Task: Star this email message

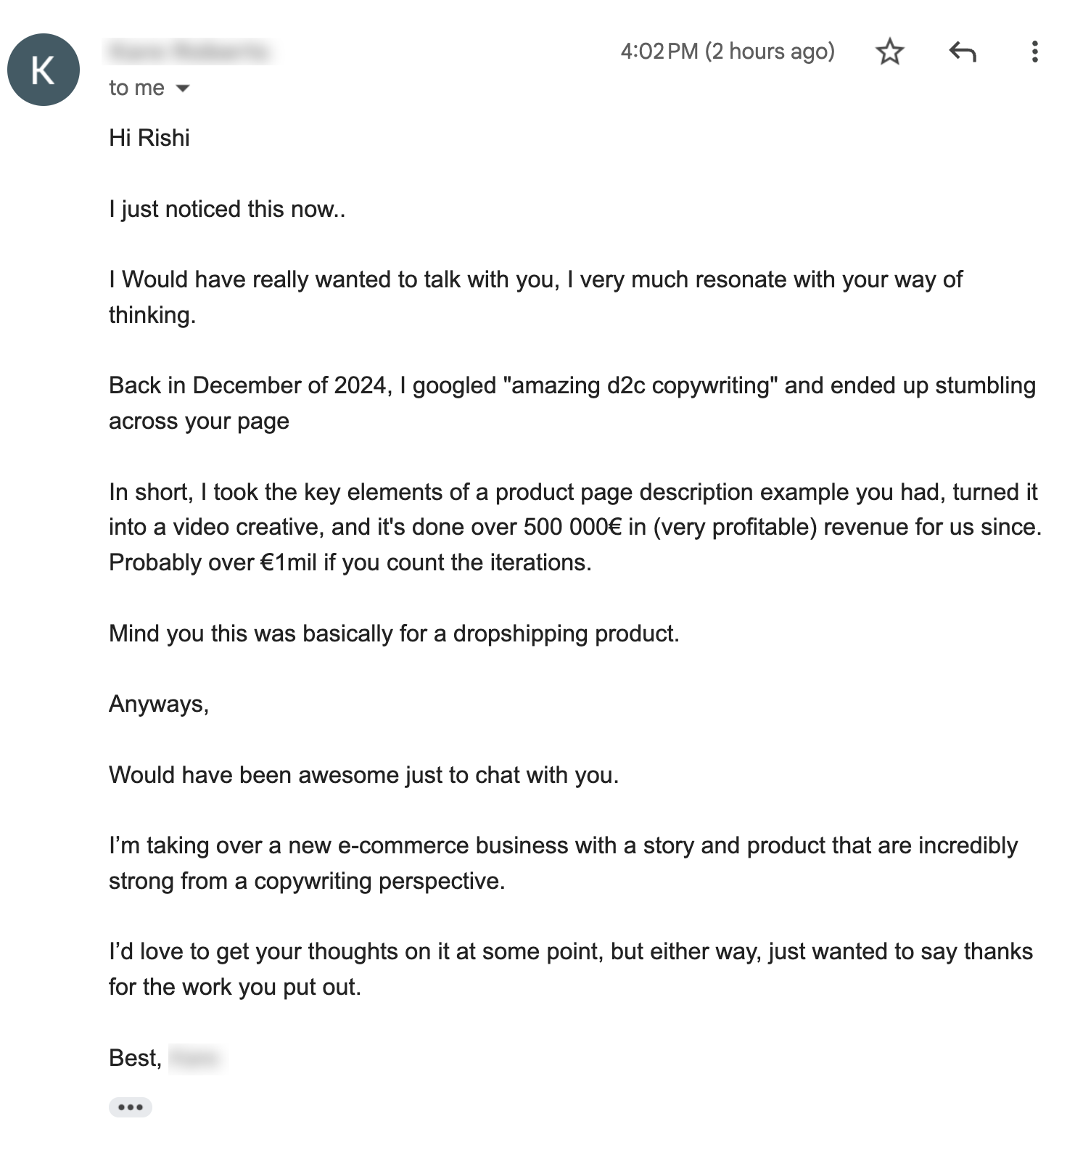Action: pyautogui.click(x=889, y=52)
